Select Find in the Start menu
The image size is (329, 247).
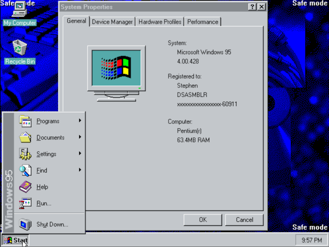tap(49, 170)
